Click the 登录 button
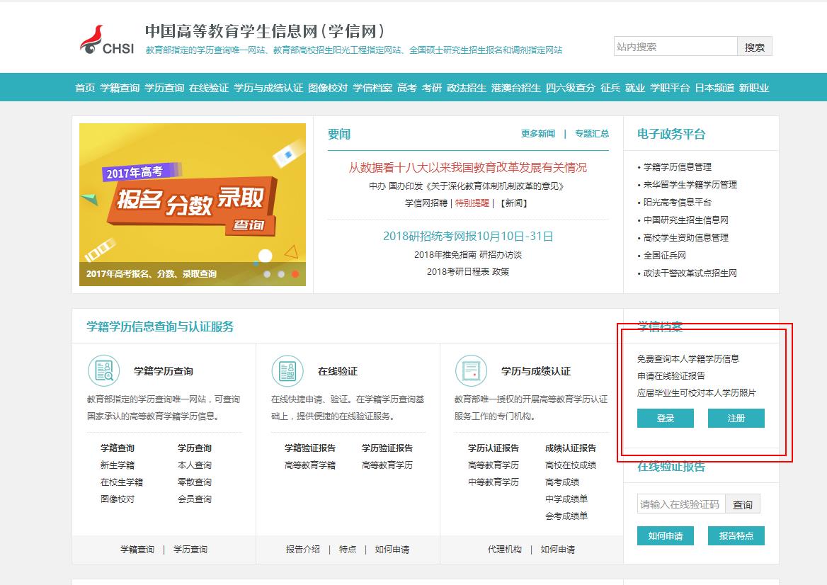 point(665,419)
